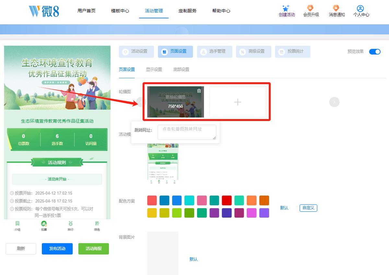This screenshot has height=275, width=389.
Task: Open 定制服务 menu
Action: point(188,11)
